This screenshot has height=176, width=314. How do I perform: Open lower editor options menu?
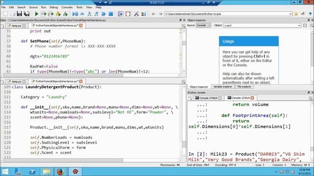[x=183, y=82]
